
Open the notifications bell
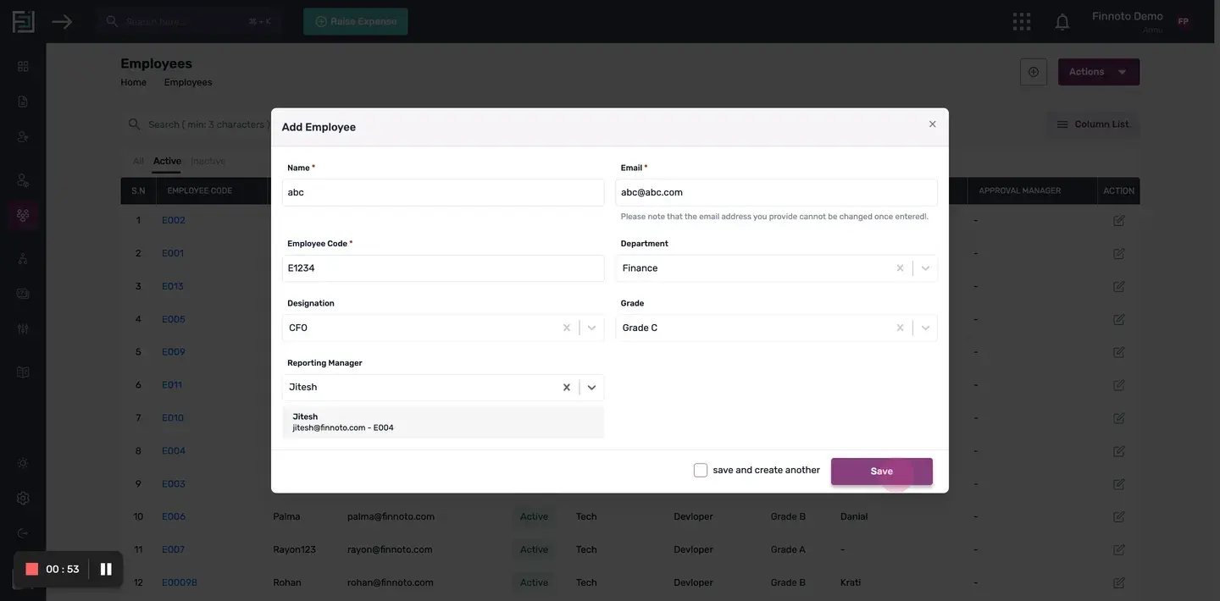pyautogui.click(x=1062, y=22)
